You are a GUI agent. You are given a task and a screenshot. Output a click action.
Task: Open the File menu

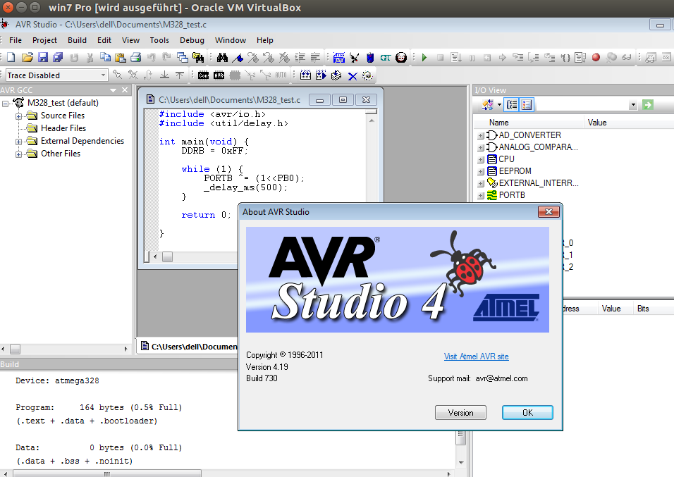click(16, 40)
